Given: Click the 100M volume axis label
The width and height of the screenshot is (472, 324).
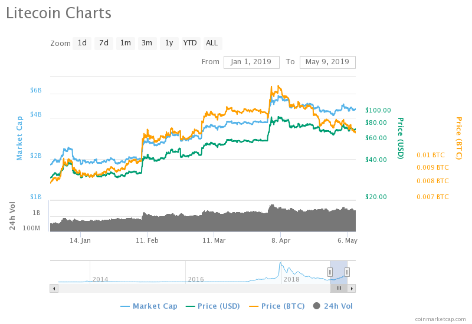Looking at the screenshot, I should pos(31,228).
